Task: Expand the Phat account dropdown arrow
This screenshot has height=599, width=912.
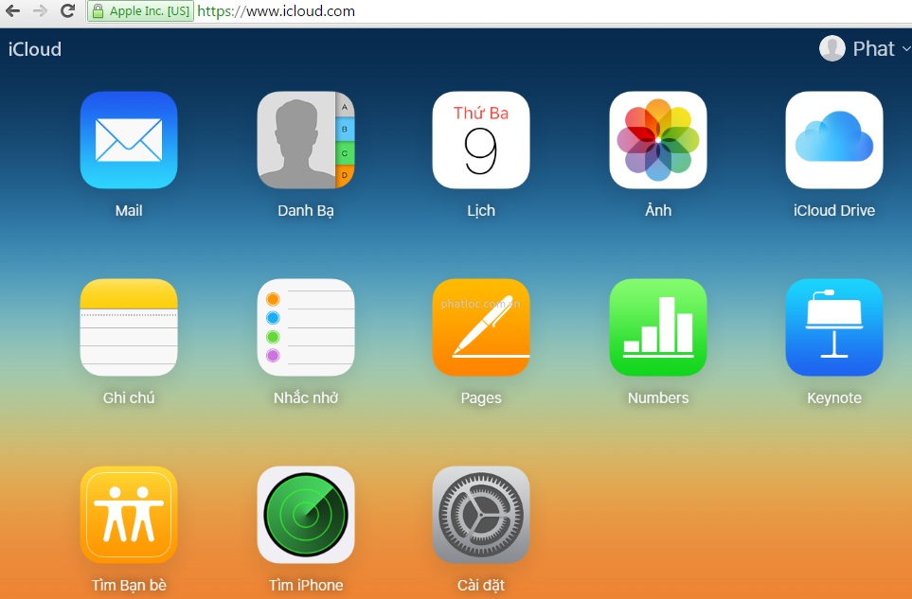Action: coord(905,49)
